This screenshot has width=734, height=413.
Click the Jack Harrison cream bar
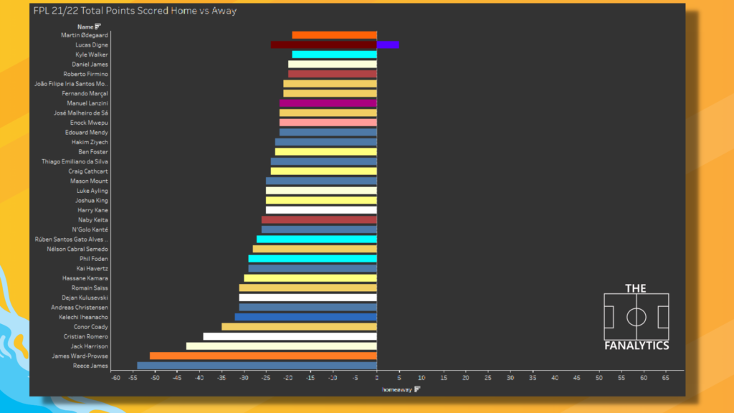(x=281, y=346)
